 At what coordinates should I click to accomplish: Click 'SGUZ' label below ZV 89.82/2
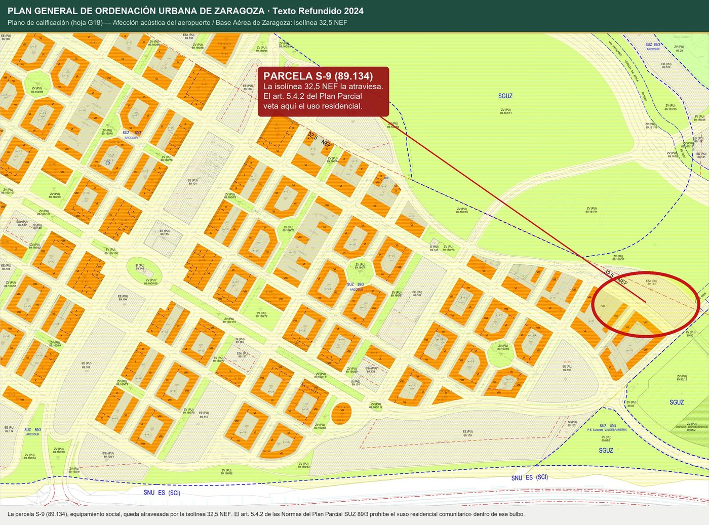click(x=606, y=451)
